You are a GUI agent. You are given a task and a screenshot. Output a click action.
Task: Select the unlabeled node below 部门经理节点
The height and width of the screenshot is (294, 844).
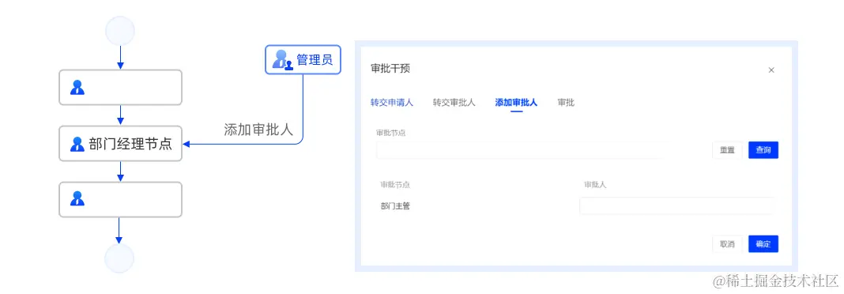point(121,199)
